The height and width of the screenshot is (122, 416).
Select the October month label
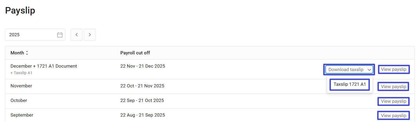[x=19, y=101]
